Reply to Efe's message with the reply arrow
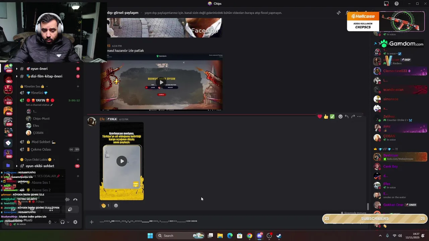This screenshot has width=429, height=241. click(x=347, y=116)
